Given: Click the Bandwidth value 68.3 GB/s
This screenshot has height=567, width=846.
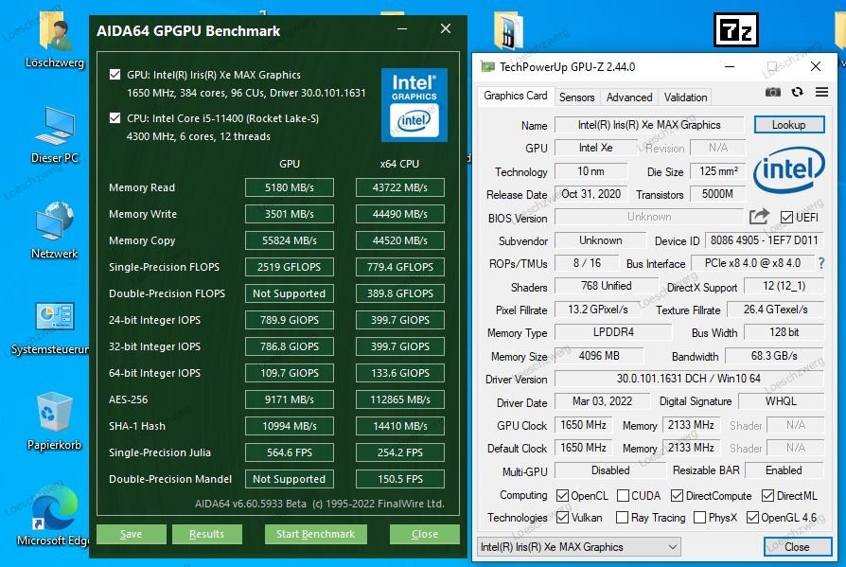Looking at the screenshot, I should [774, 356].
